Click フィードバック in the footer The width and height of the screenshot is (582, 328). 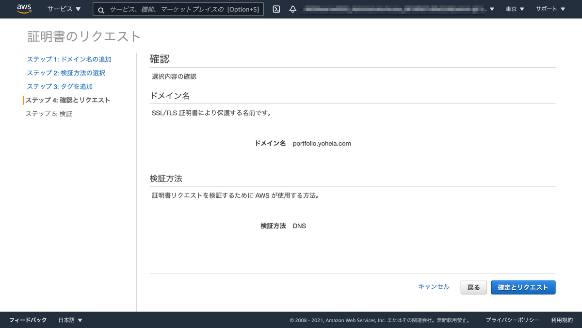click(28, 320)
